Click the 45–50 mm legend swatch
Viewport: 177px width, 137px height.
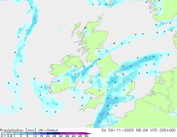pos(82,133)
